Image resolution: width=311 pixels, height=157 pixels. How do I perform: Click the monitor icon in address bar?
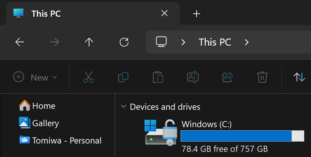(161, 42)
